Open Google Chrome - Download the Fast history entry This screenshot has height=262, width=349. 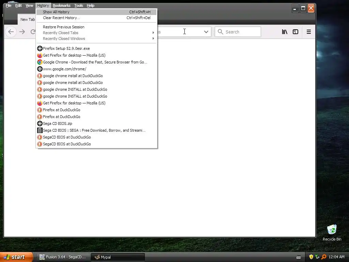point(96,62)
